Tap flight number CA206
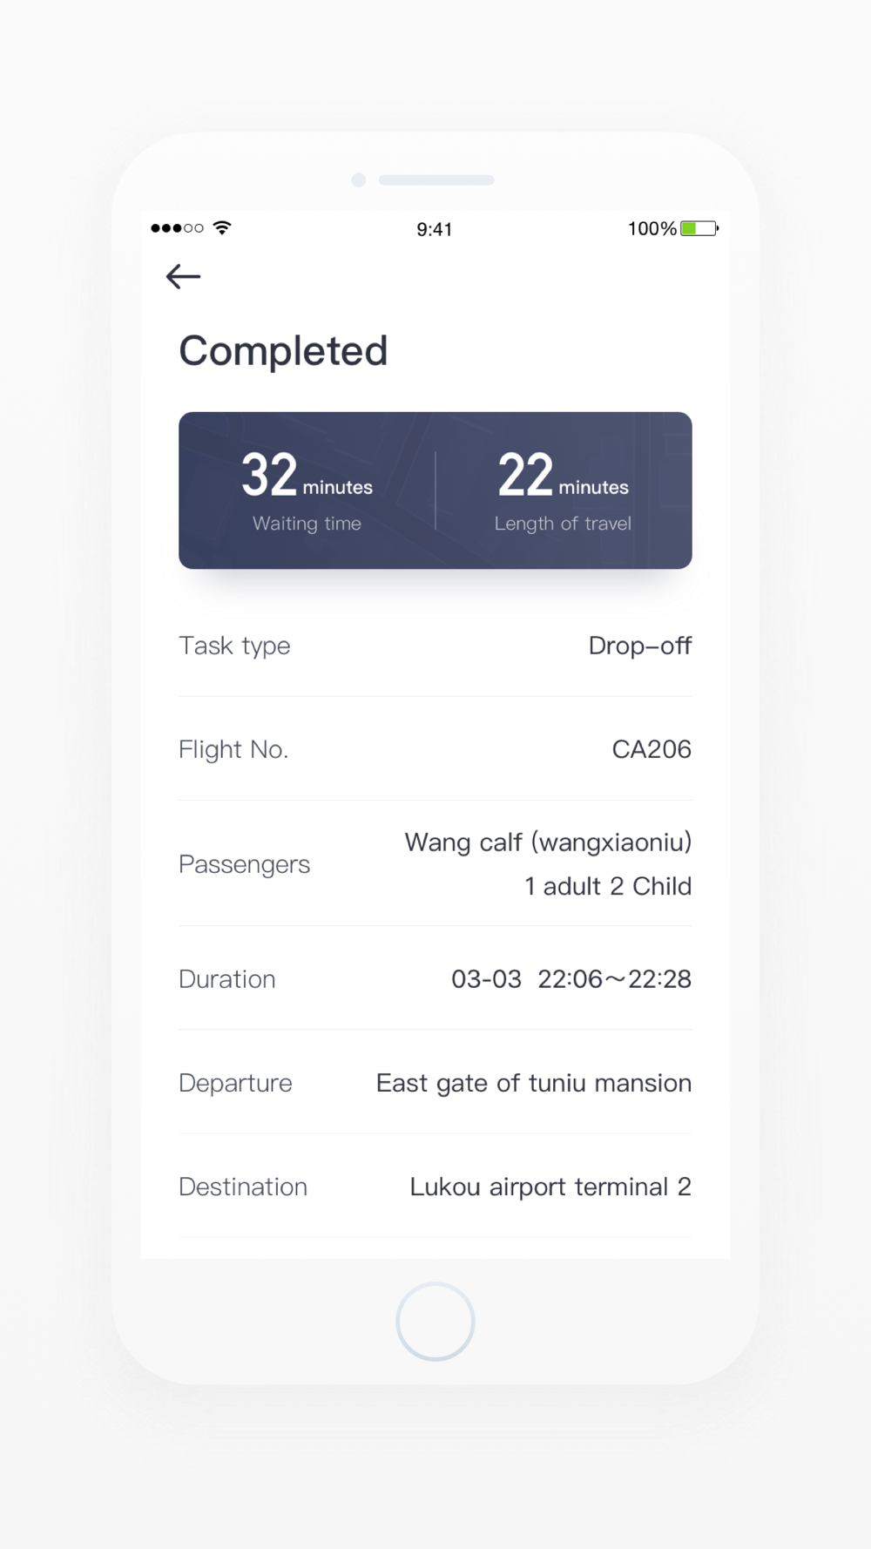The width and height of the screenshot is (871, 1549). 652,749
